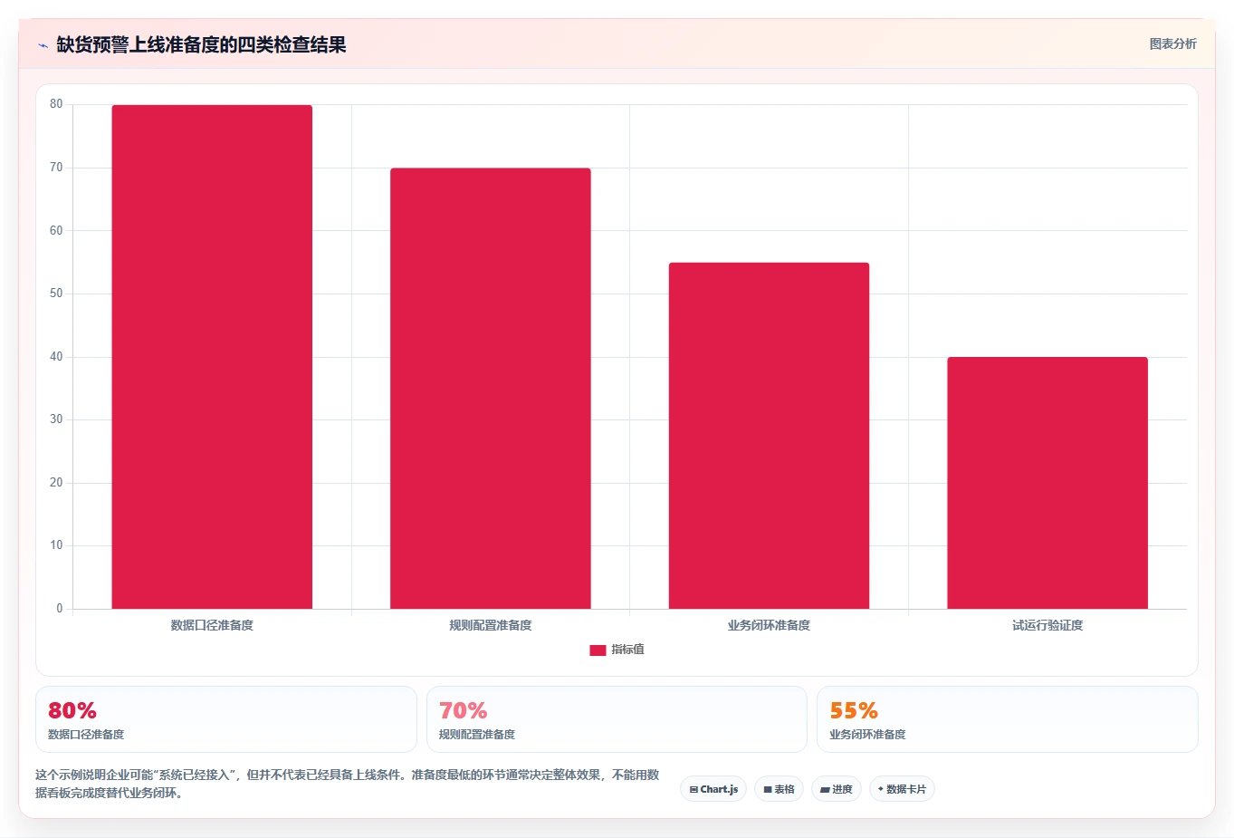Click the chart title 缺货预警上线准备度的四类检查结果
This screenshot has width=1234, height=838.
coord(201,45)
